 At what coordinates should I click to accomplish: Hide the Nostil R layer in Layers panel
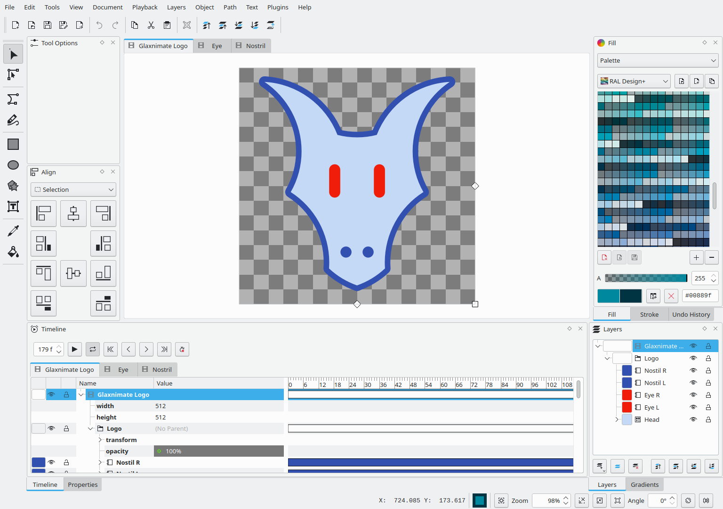pos(693,370)
